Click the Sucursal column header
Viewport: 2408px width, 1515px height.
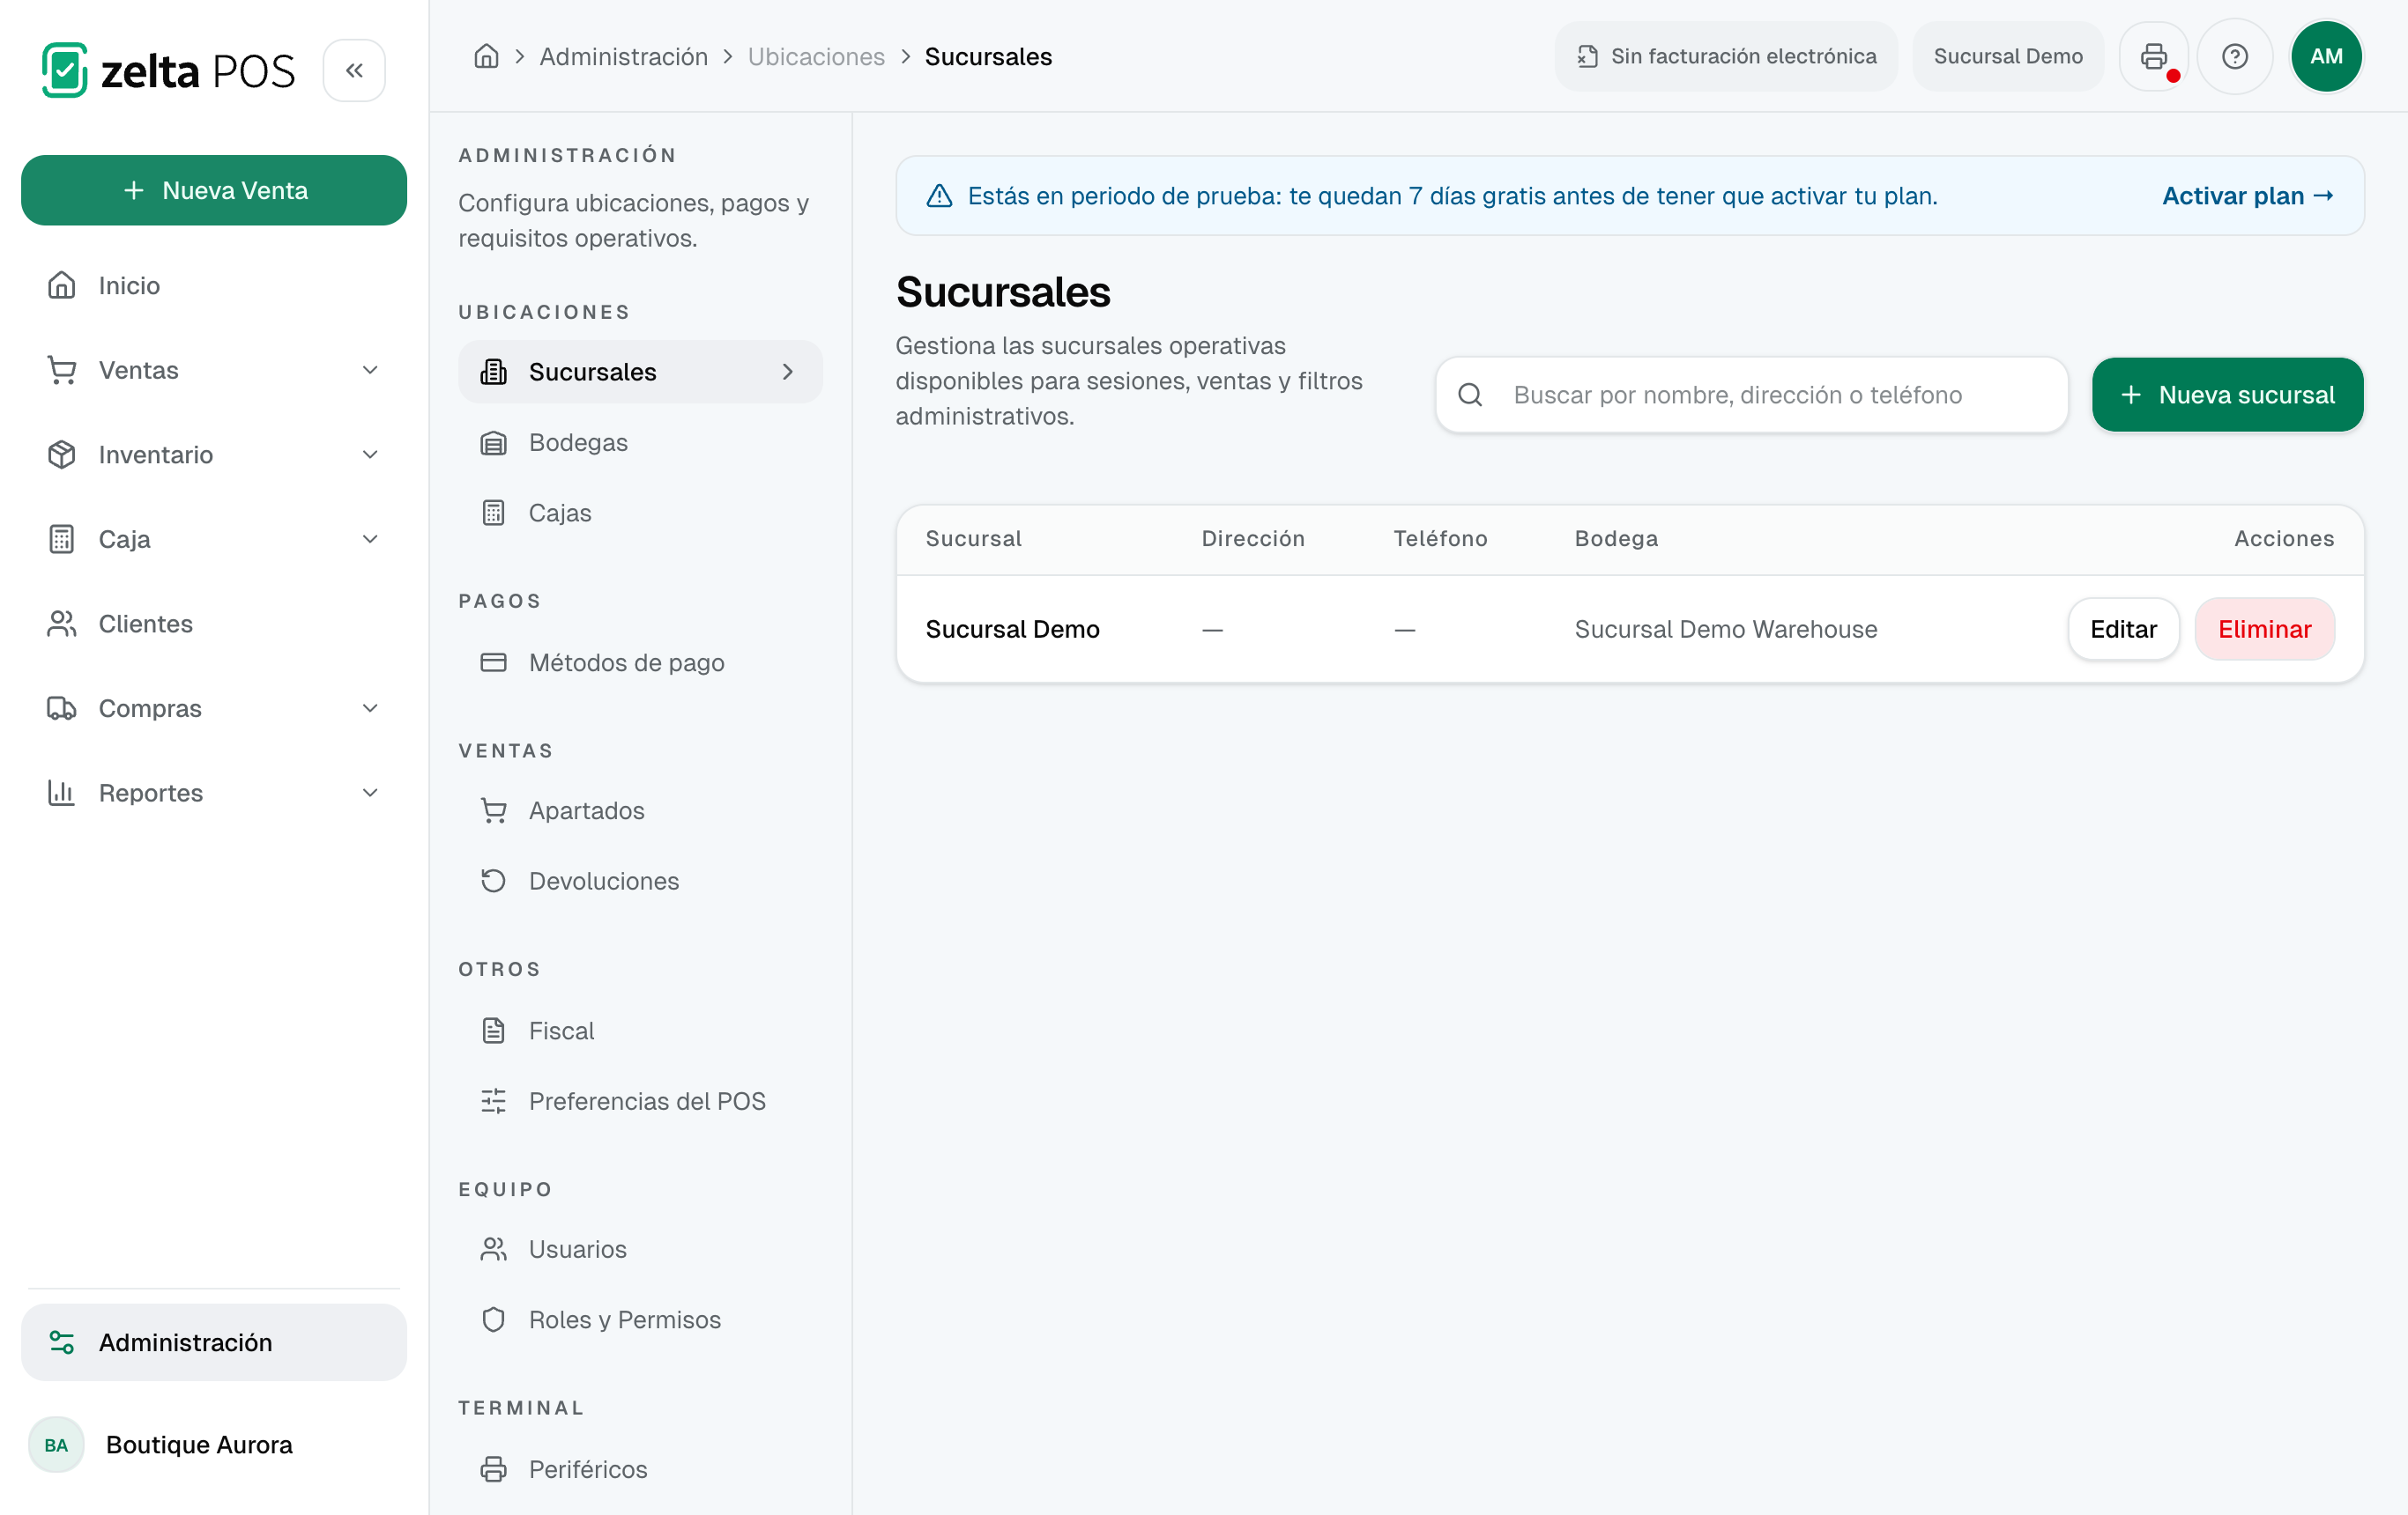pos(973,539)
